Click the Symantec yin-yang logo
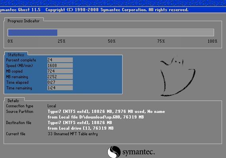Image resolution: width=226 pixels, height=158 pixels. (114, 152)
